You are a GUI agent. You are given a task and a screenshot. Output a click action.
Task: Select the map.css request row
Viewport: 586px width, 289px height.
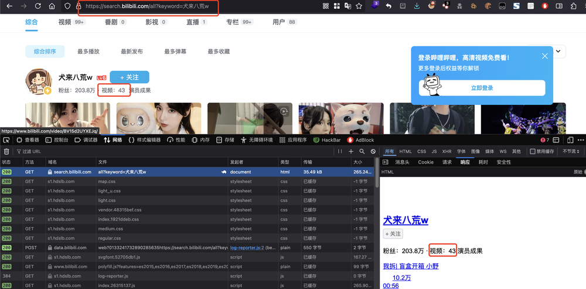click(x=187, y=181)
